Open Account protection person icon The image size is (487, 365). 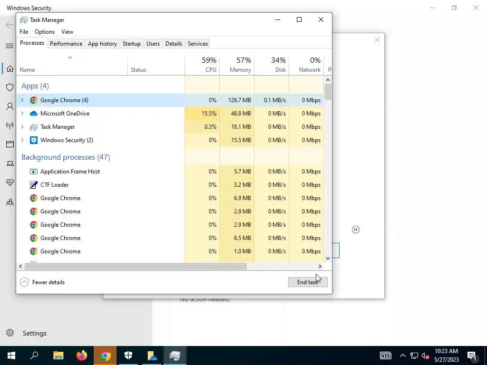click(10, 106)
